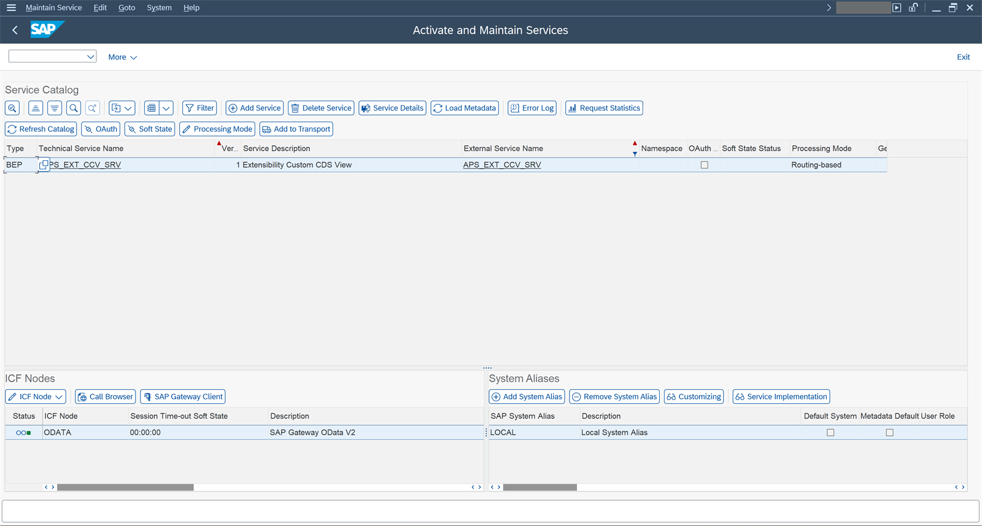The width and height of the screenshot is (982, 526).
Task: Click the Filter button
Action: click(199, 108)
